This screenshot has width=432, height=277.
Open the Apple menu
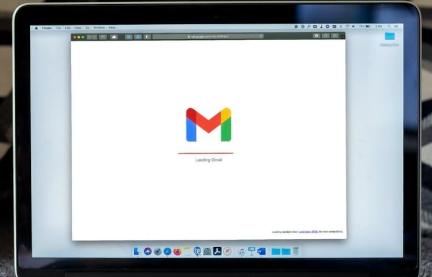coord(36,28)
